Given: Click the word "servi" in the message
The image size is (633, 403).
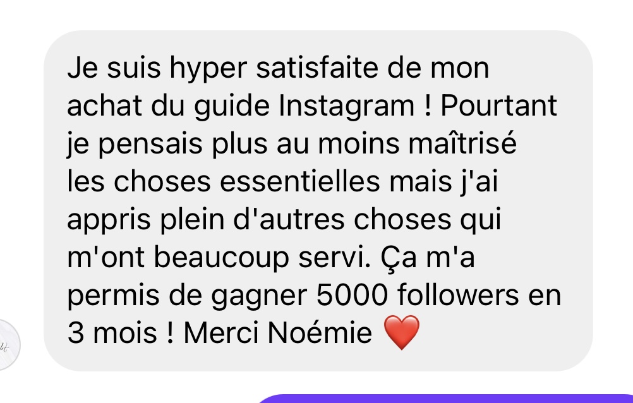Looking at the screenshot, I should click(x=334, y=257).
